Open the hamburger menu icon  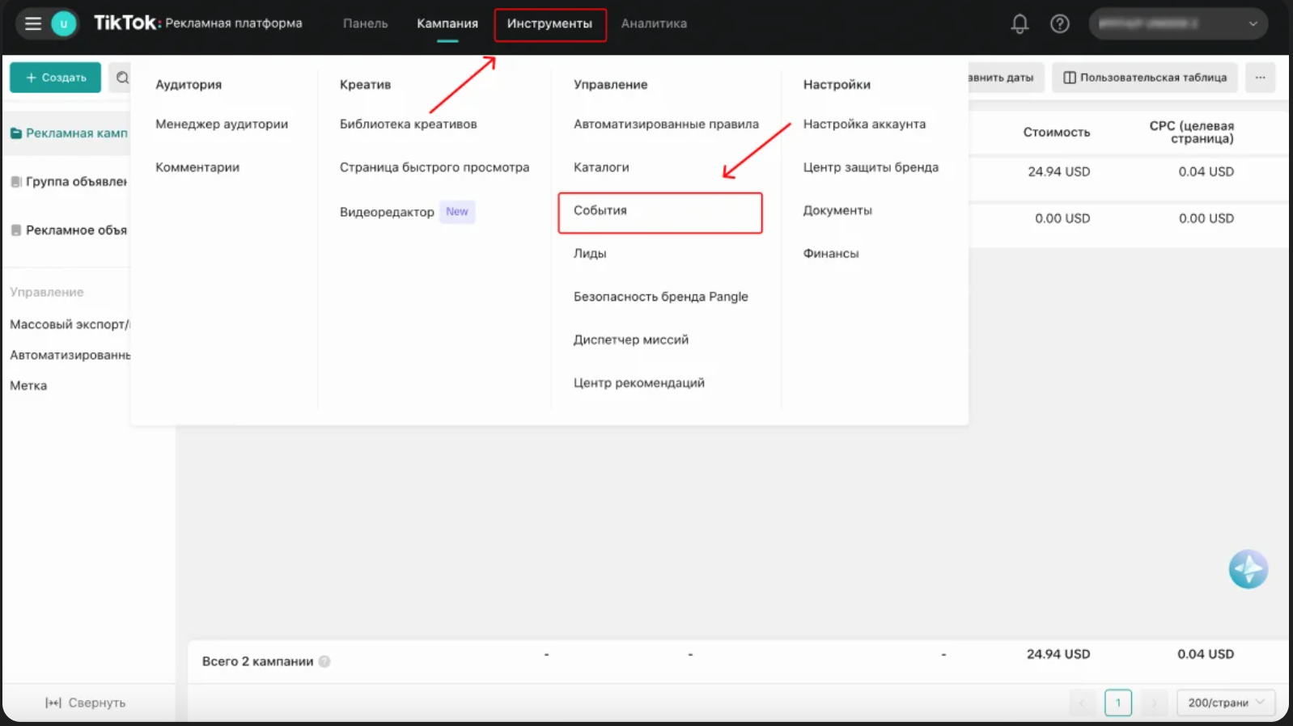tap(33, 23)
